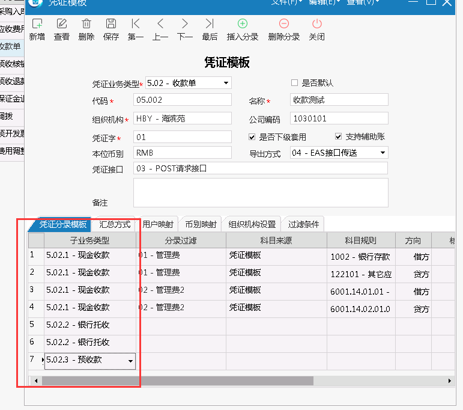463x410 pixels.
Task: Click the 科目规则 column header
Action: tap(361, 240)
